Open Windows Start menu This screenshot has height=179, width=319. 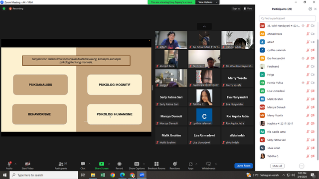4,175
